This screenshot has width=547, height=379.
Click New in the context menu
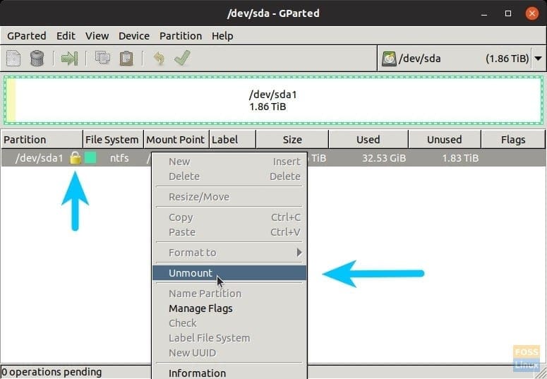click(229, 162)
